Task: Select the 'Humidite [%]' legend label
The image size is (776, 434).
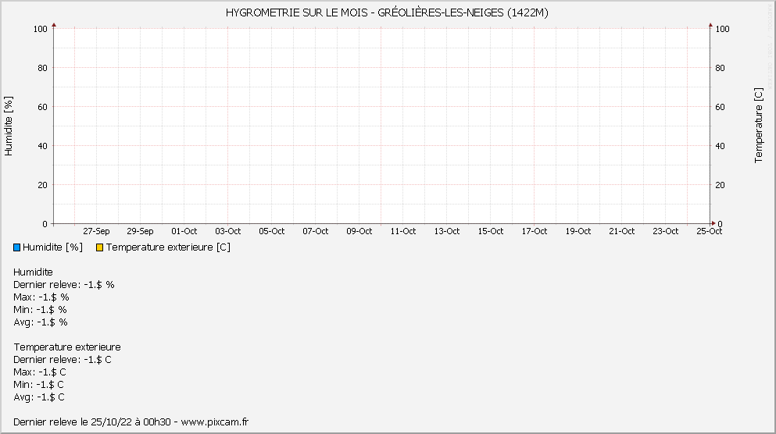Action: (x=52, y=247)
